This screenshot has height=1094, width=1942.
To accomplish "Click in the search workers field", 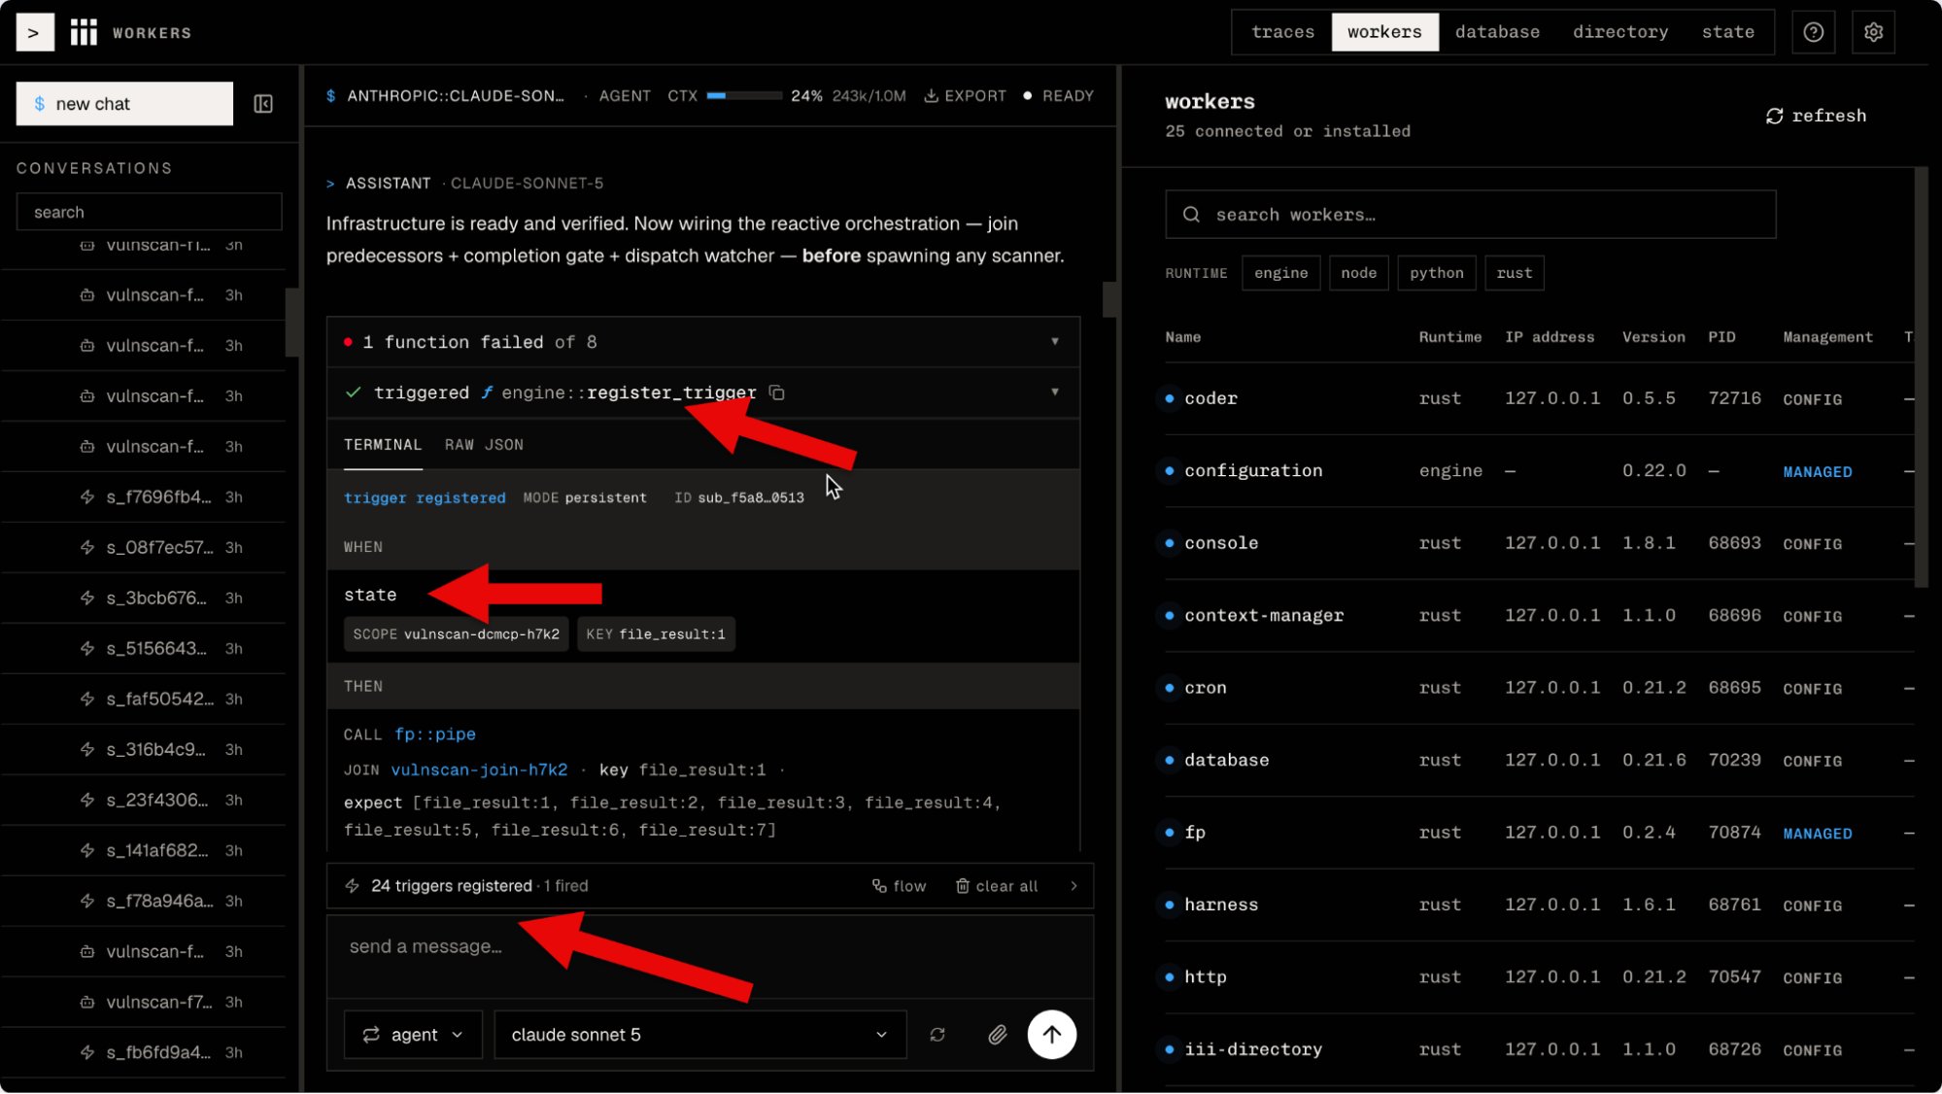I will [1470, 215].
